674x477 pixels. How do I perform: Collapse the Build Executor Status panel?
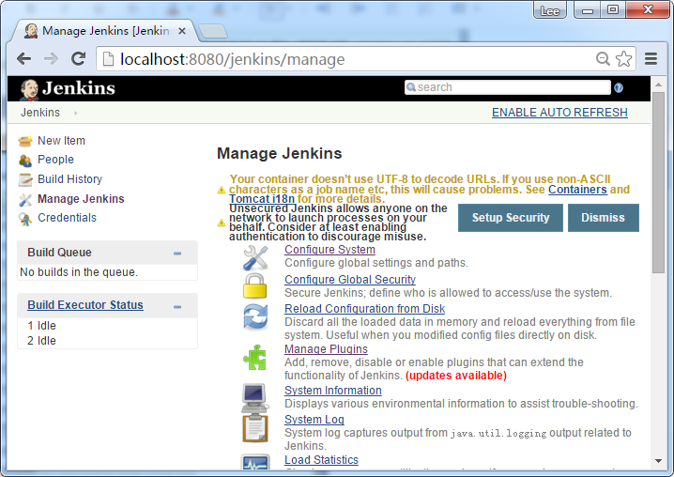click(x=177, y=306)
